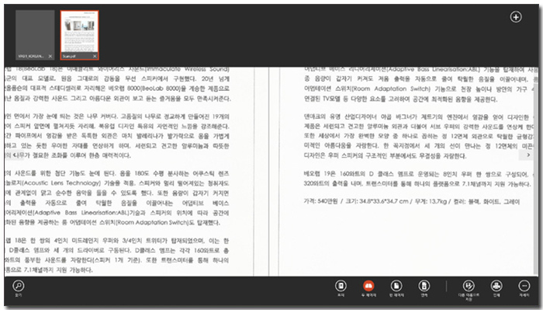Switch to the VP01_KOREAN document tab
This screenshot has height=310, width=543.
(35, 35)
